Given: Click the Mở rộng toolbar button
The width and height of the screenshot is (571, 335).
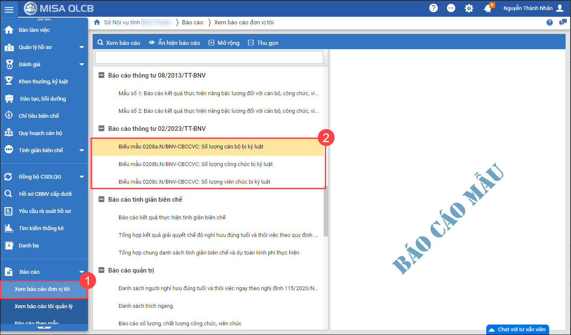Looking at the screenshot, I should click(224, 43).
